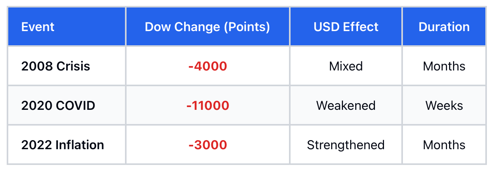The width and height of the screenshot is (494, 174).
Task: Select the Months duration for 2022 Inflation
Action: (x=444, y=145)
